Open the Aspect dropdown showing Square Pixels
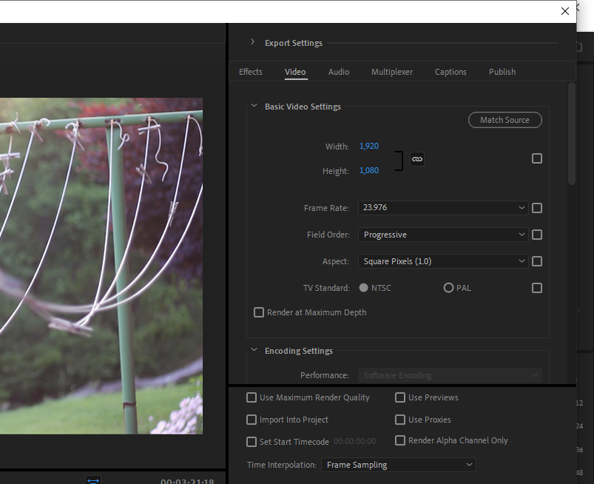Screen dimensions: 594x484 coord(442,261)
